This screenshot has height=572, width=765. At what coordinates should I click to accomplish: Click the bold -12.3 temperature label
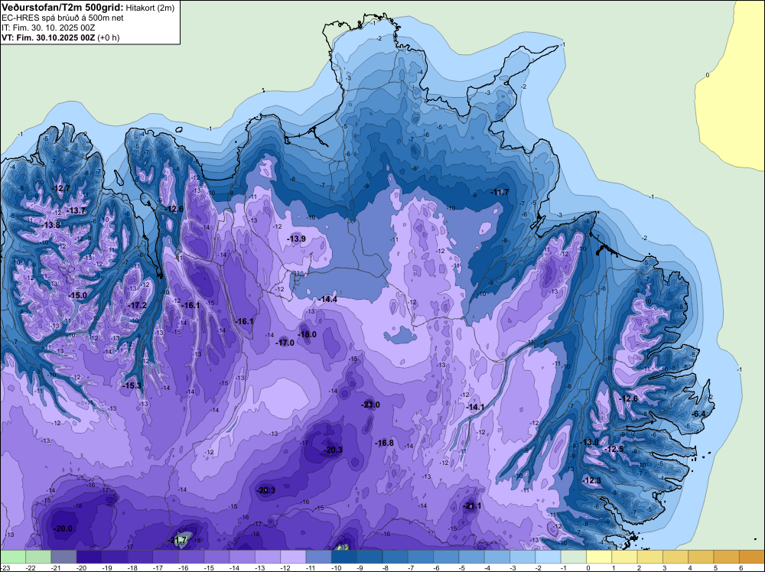coord(592,480)
